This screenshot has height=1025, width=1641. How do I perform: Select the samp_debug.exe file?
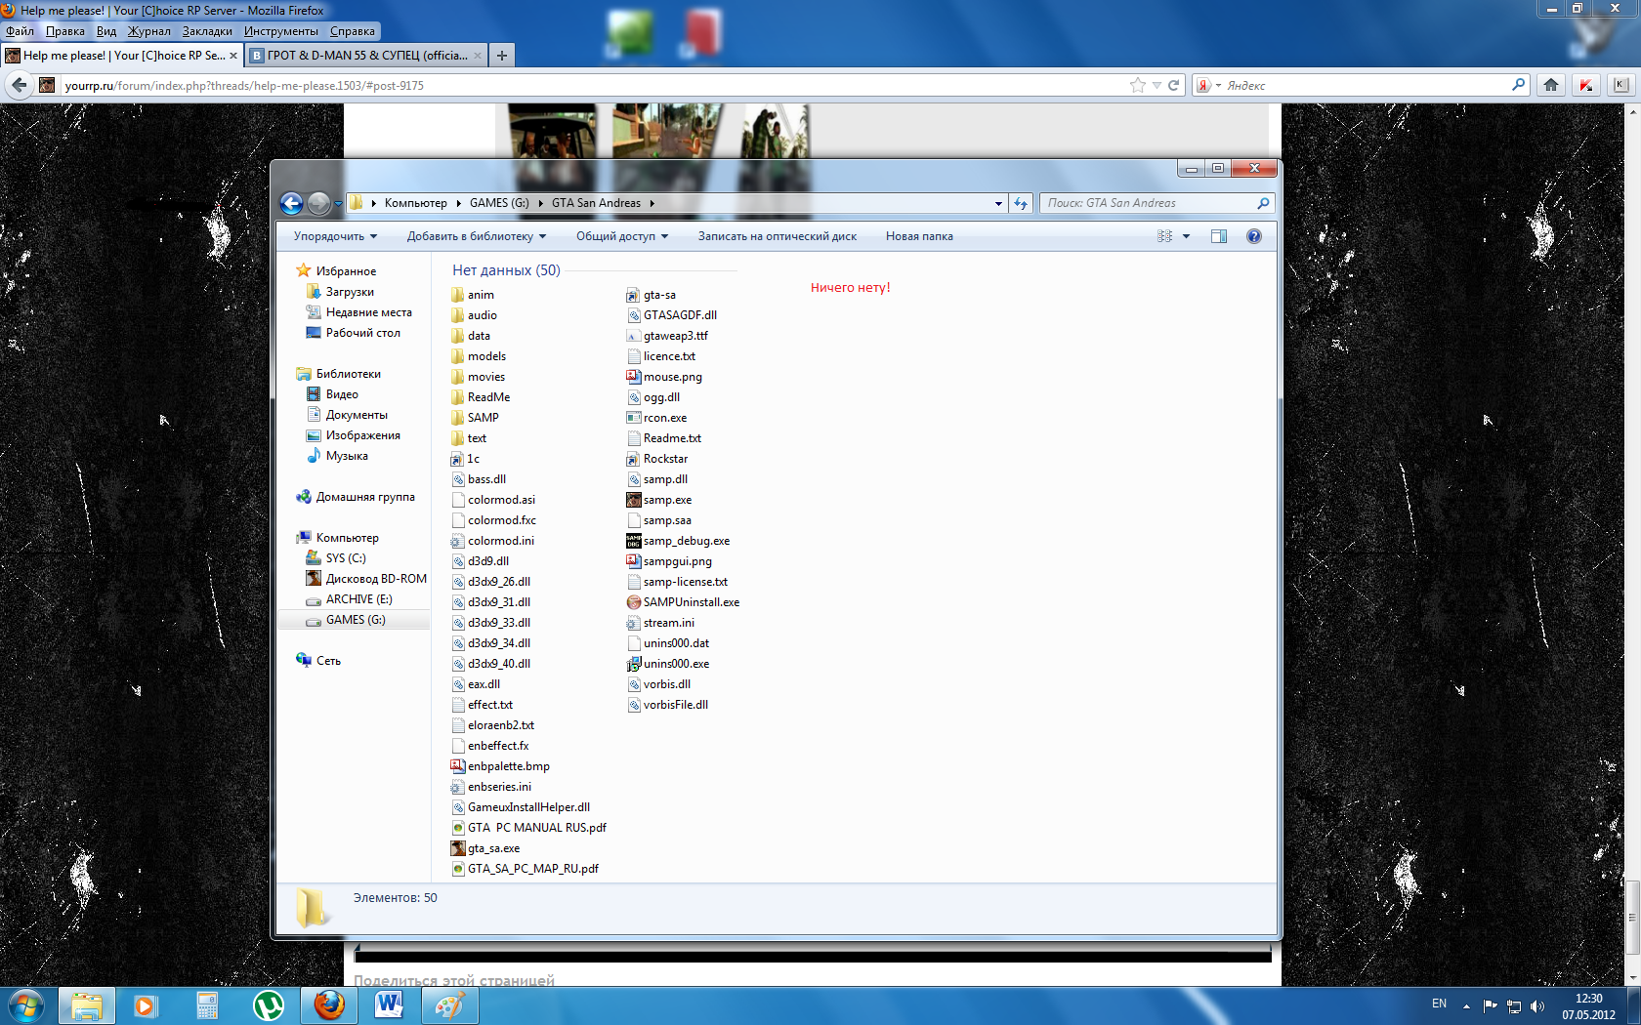(x=679, y=541)
